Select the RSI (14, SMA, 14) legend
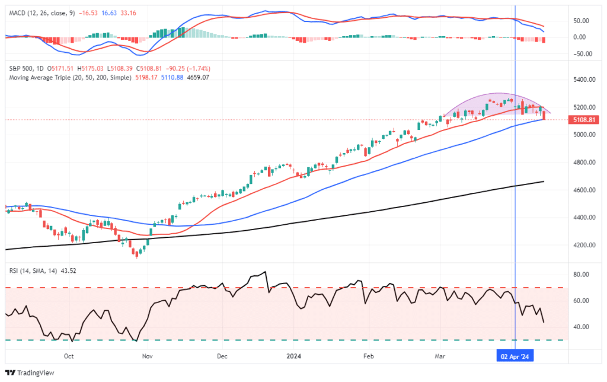 33,271
